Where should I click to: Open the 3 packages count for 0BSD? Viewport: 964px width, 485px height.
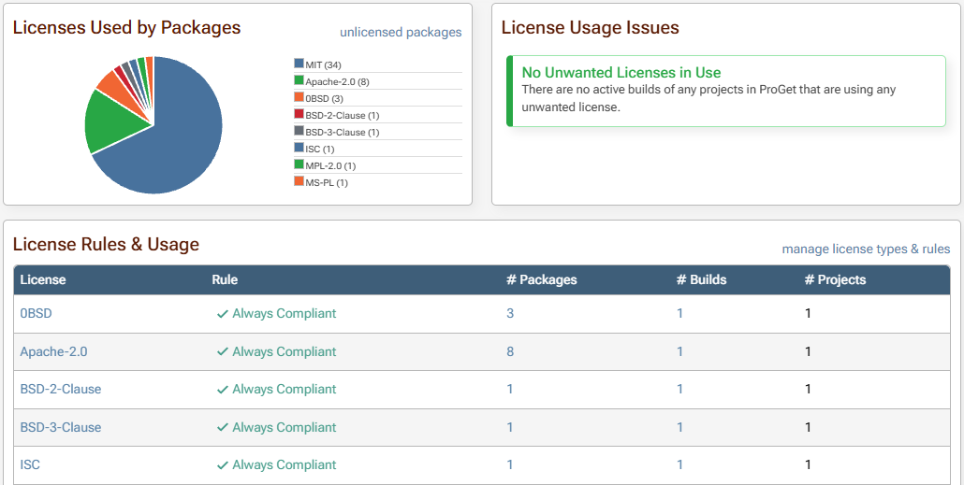tap(510, 314)
